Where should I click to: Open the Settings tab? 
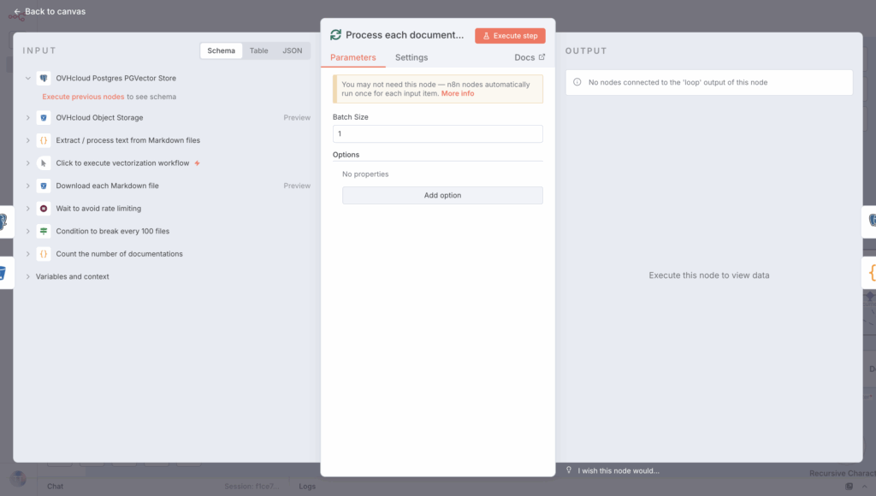tap(411, 57)
